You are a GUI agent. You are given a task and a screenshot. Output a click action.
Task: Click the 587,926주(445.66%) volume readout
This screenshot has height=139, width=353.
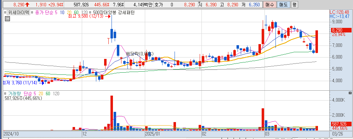click(x=23, y=98)
